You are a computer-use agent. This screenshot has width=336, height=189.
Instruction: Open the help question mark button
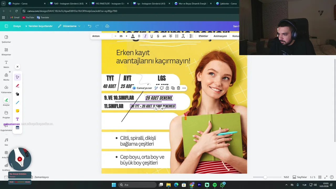tap(332, 177)
